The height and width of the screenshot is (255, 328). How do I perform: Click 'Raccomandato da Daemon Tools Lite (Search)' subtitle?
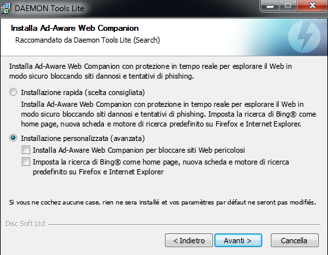click(x=87, y=40)
